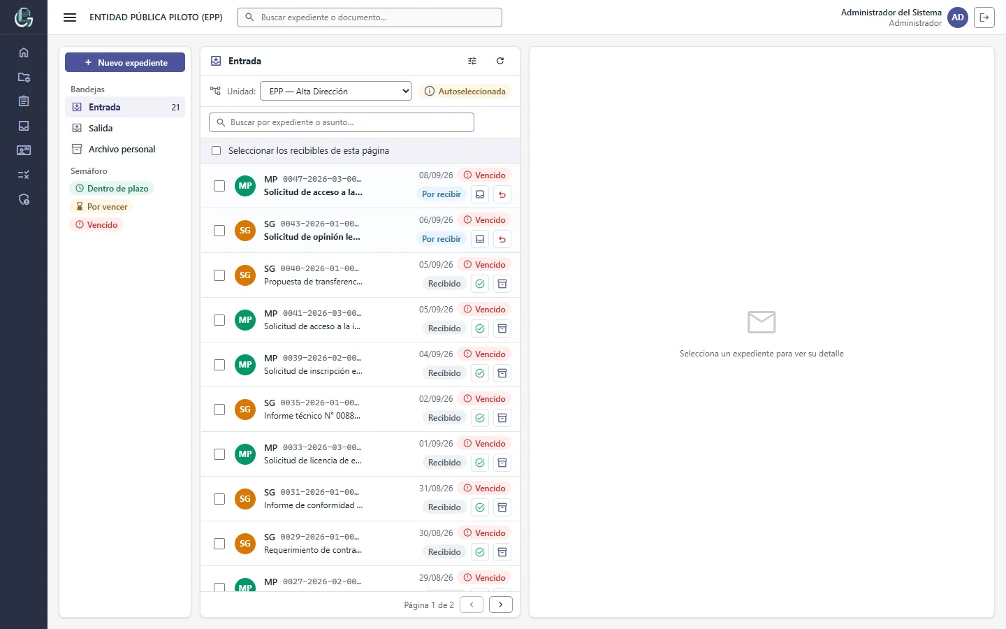Screen dimensions: 1006x629
Task: Check the box for expediente 0043-2026-01
Action: tap(219, 231)
